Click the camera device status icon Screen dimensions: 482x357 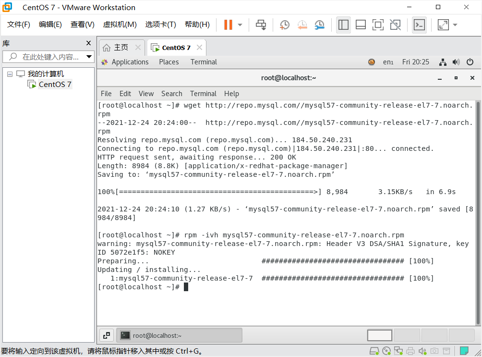tap(434, 351)
